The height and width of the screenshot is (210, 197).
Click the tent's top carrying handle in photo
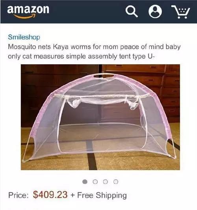coord(104,75)
